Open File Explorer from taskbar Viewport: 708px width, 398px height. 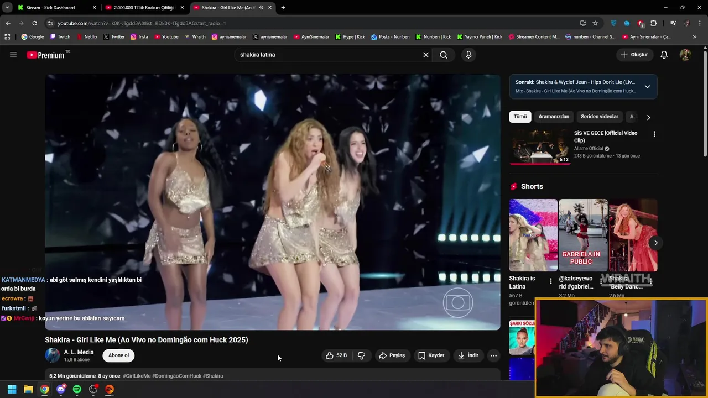[28, 389]
